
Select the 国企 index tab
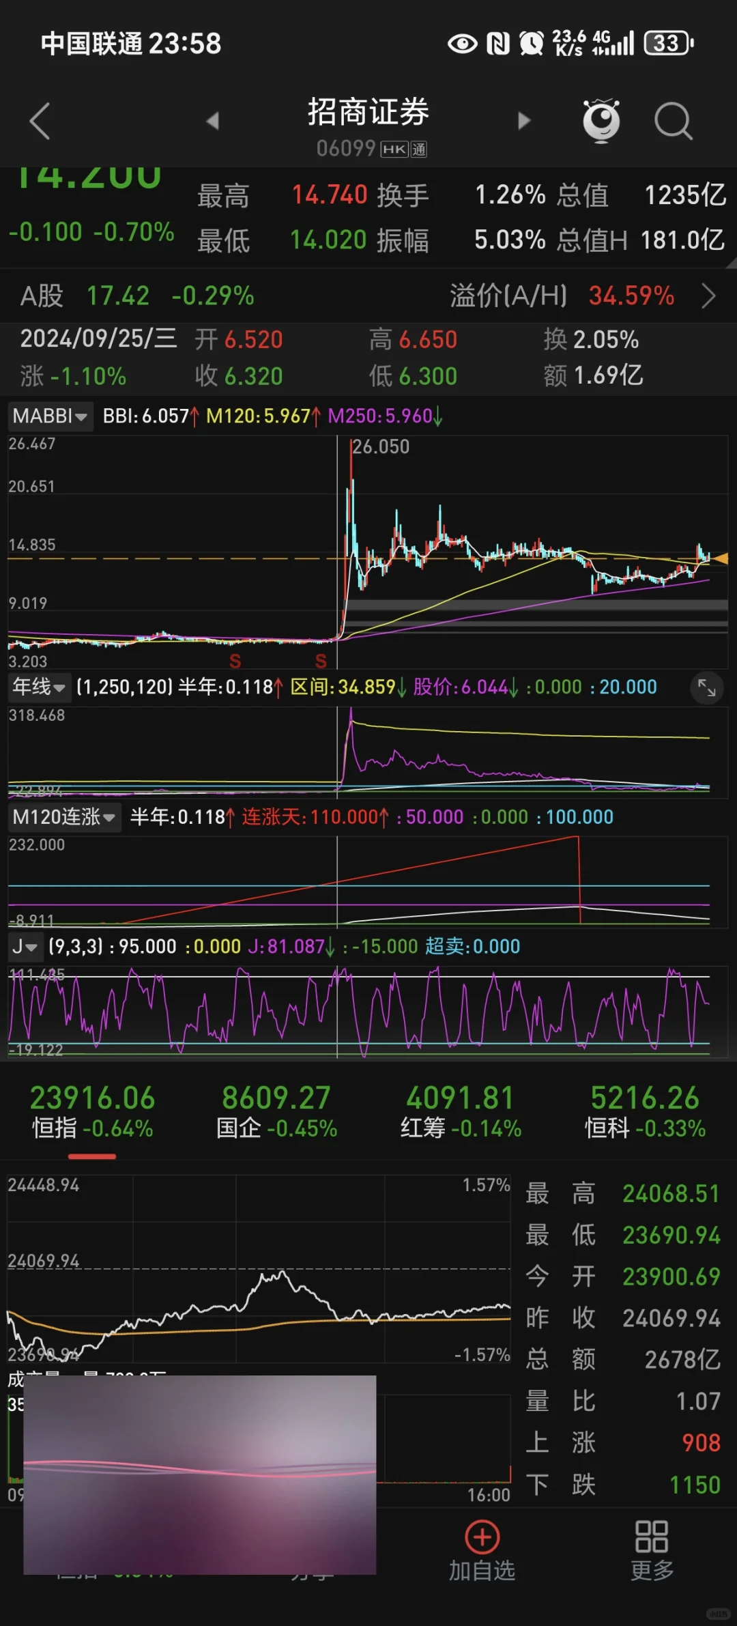tap(276, 1113)
